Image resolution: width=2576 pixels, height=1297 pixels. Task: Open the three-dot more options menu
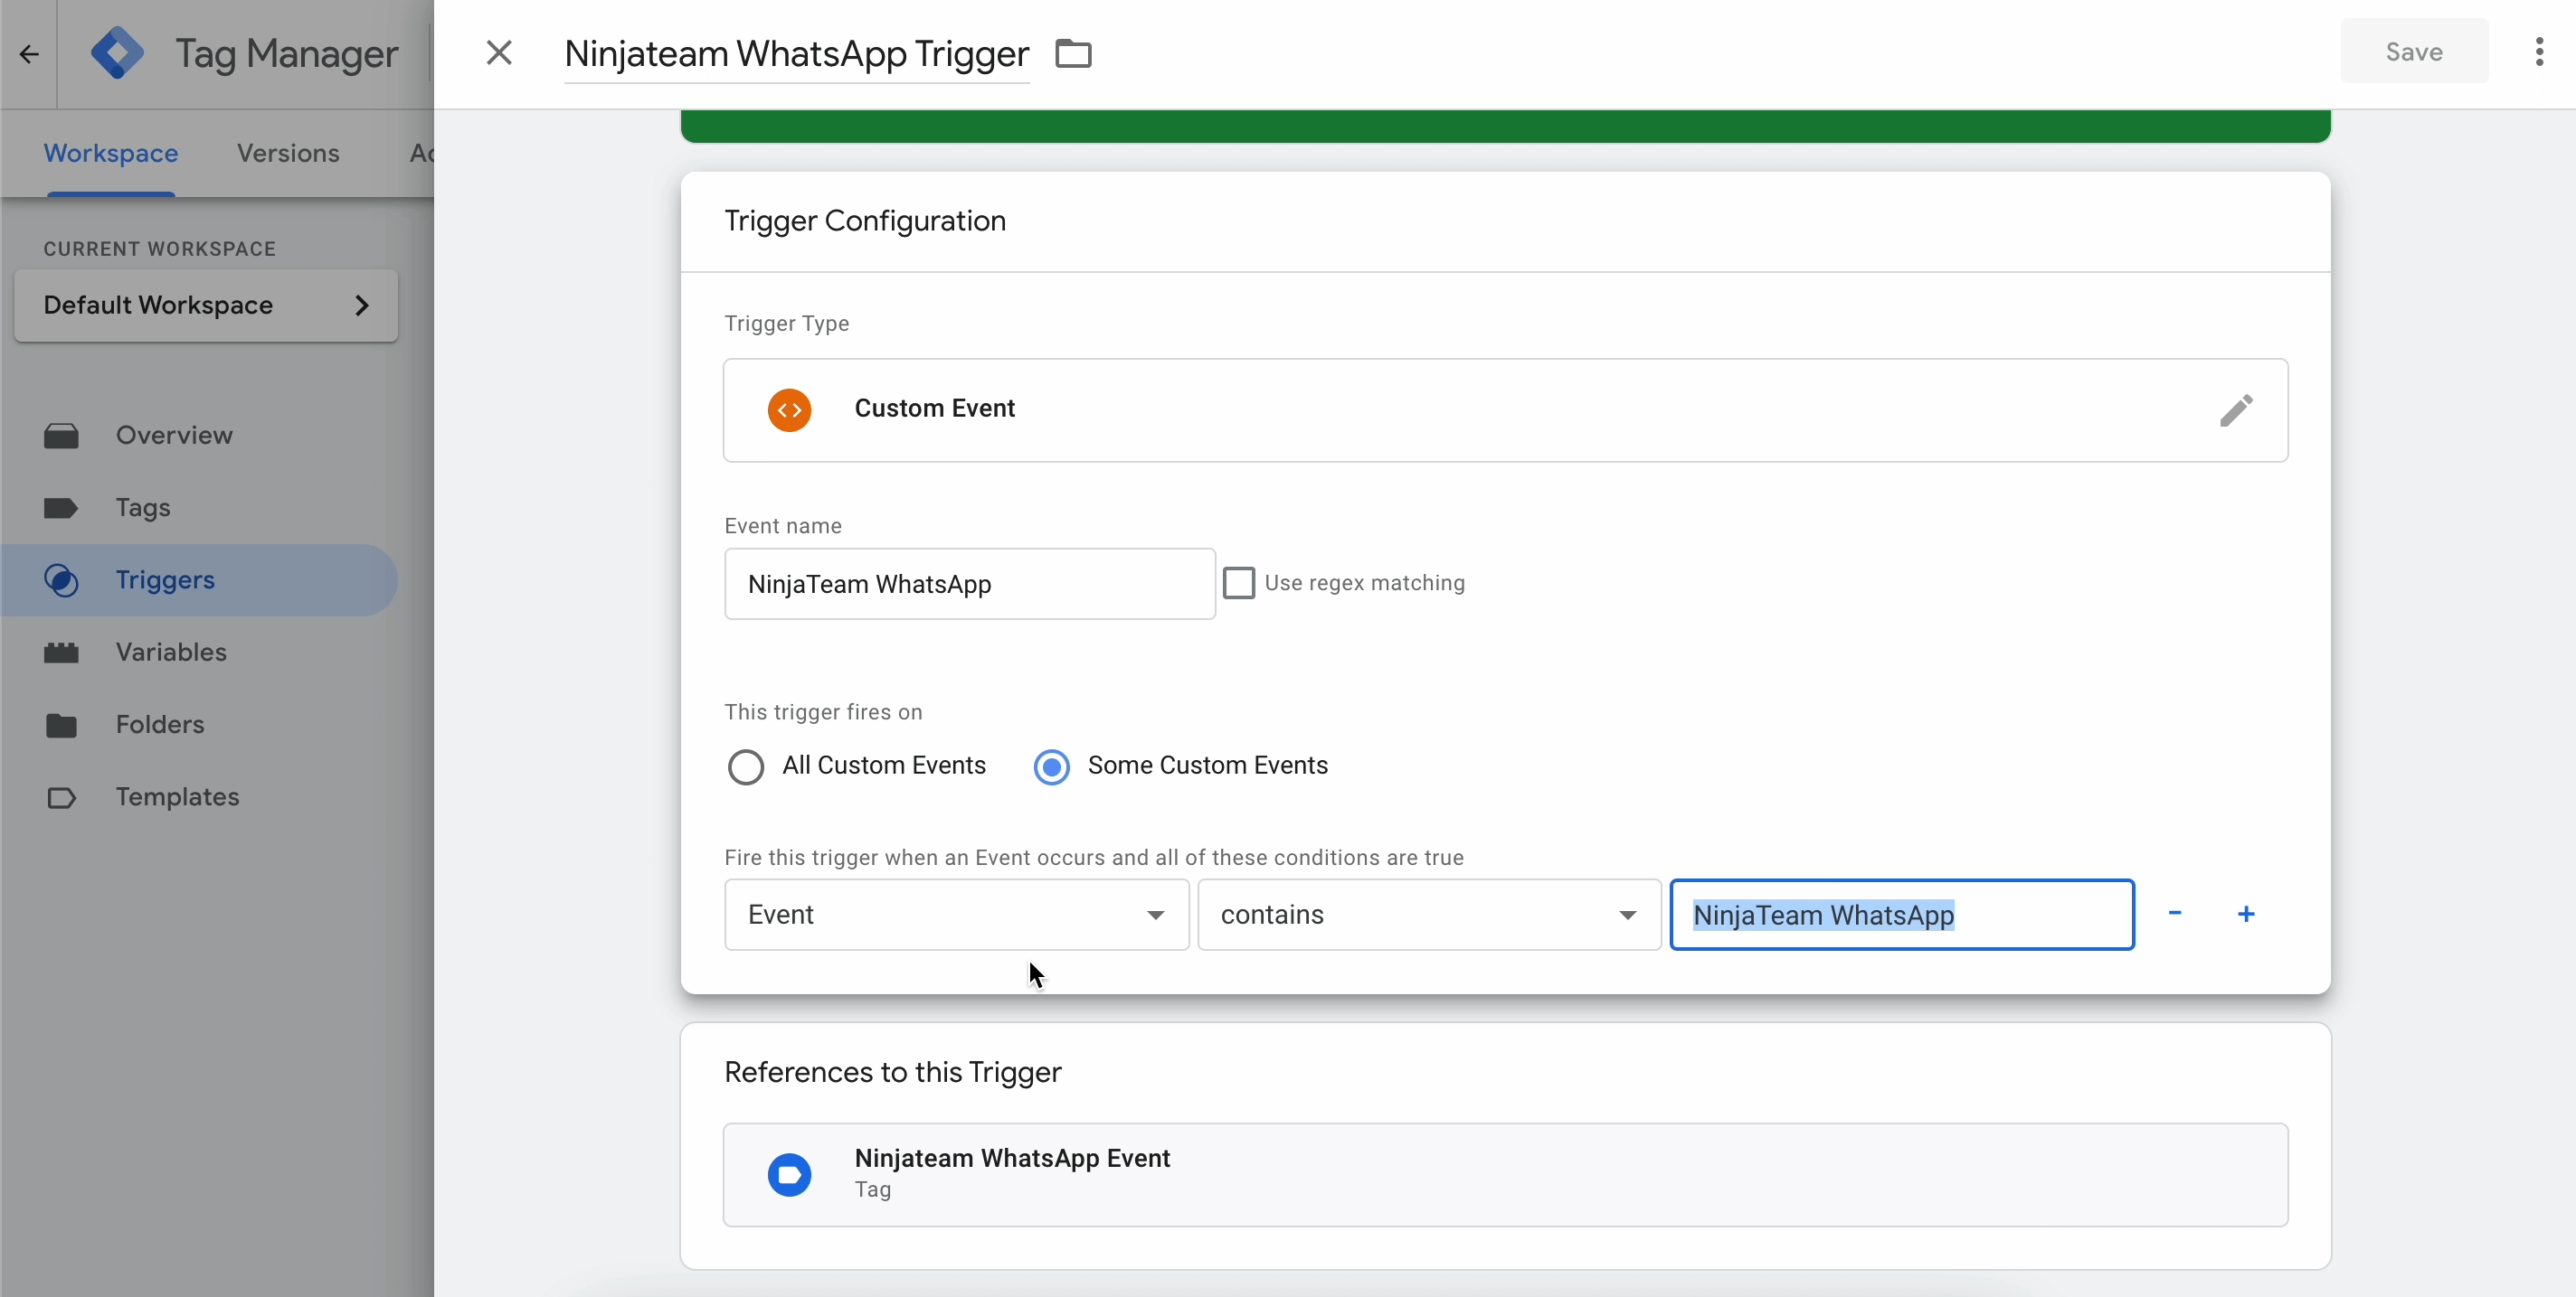pyautogui.click(x=2539, y=52)
